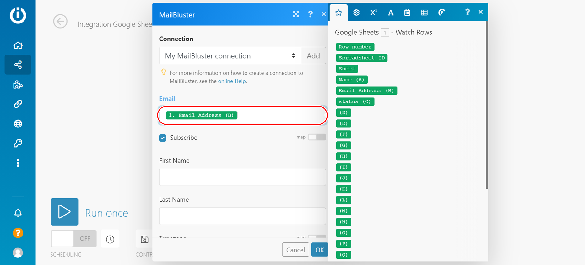Viewport: 585px width, 265px height.
Task: Open mapping panel help icon
Action: click(x=467, y=12)
